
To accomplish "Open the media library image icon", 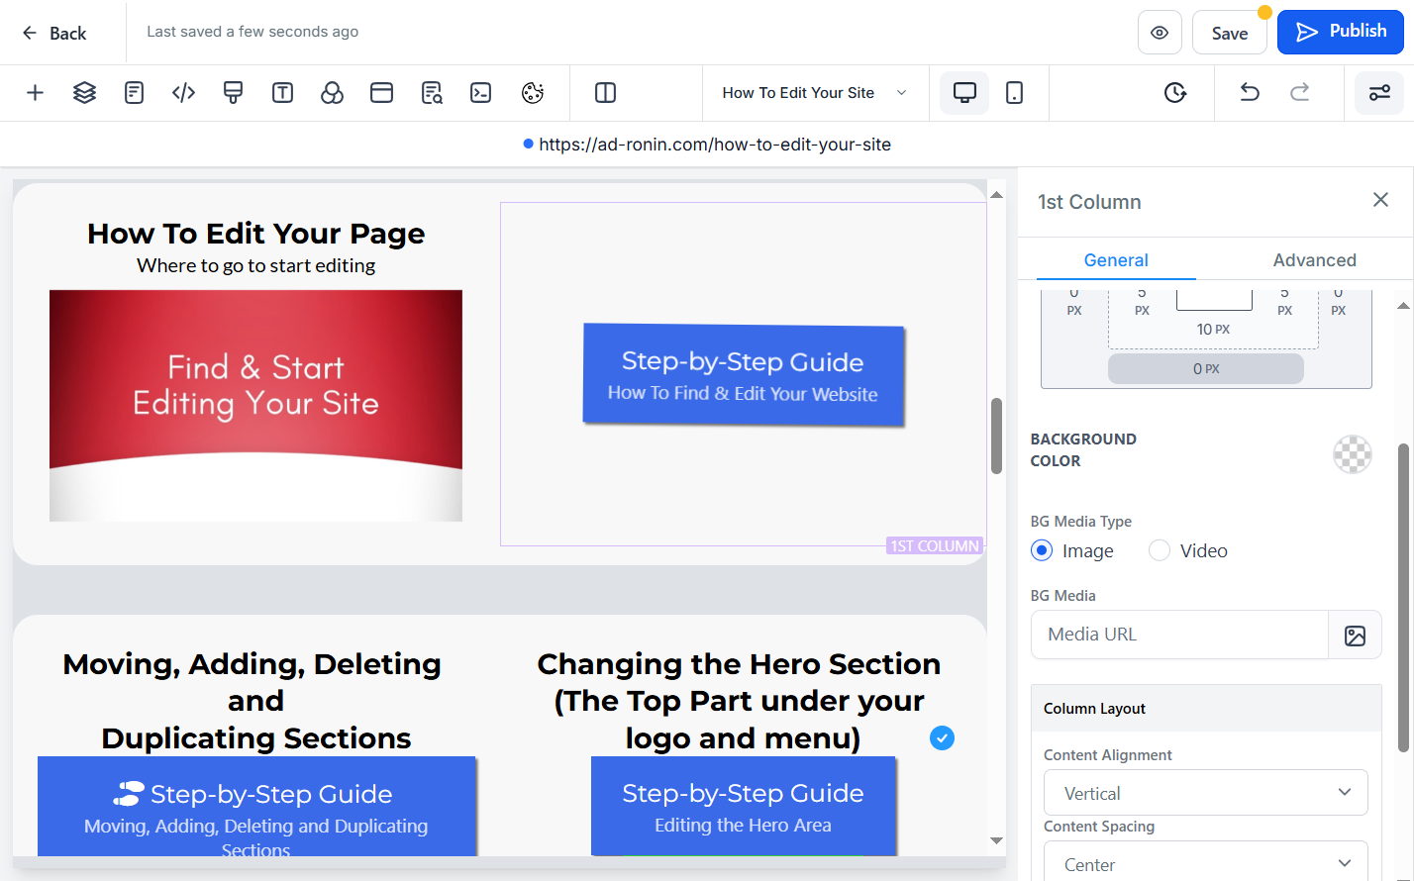I will click(1356, 636).
